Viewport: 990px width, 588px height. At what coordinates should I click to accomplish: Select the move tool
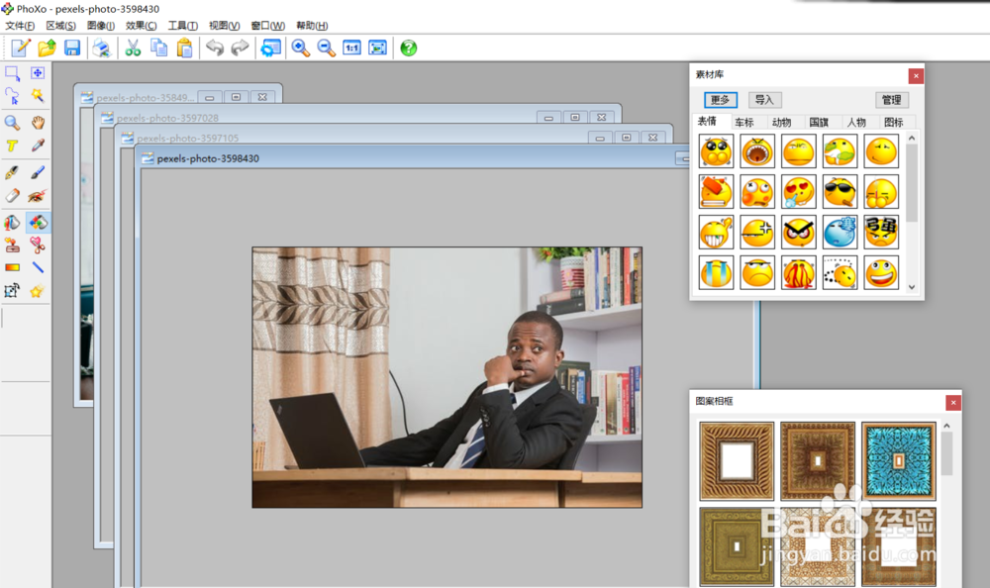(38, 73)
